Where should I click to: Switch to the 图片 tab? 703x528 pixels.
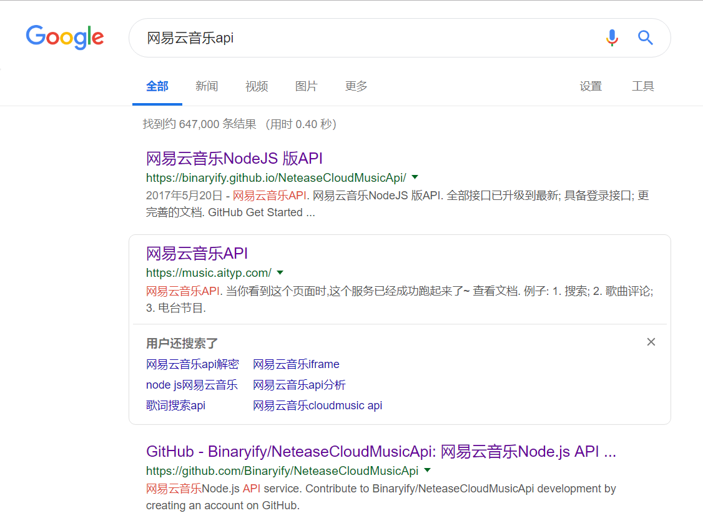click(x=306, y=86)
